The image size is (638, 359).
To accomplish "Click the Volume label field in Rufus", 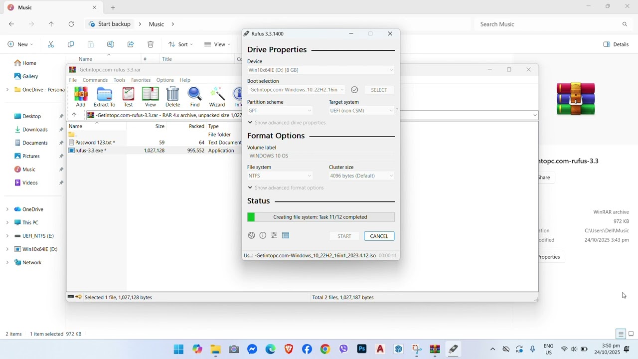I will [x=320, y=156].
